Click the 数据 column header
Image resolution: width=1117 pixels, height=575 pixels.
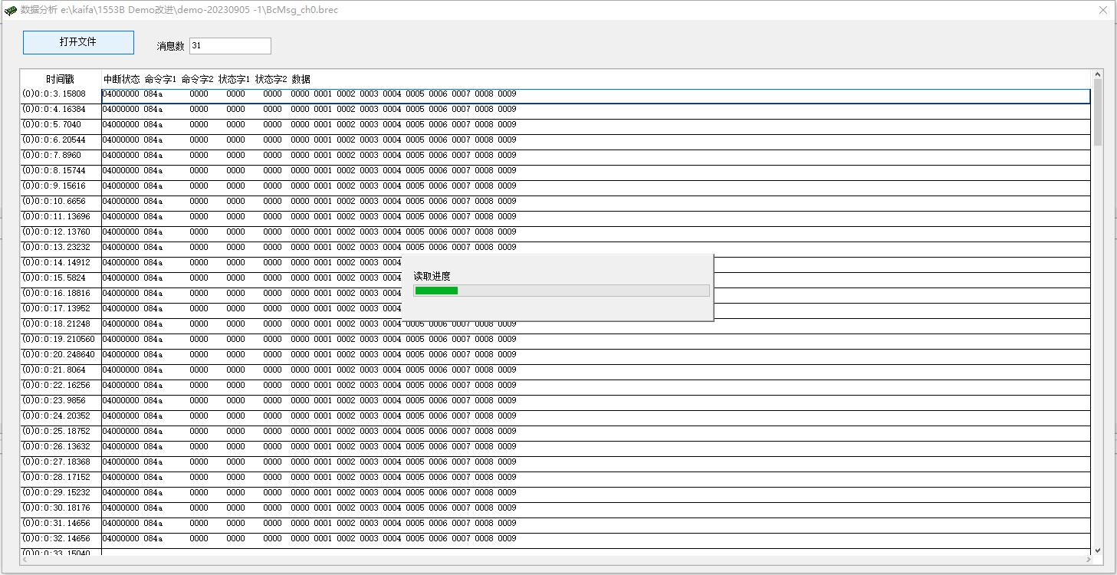(301, 79)
